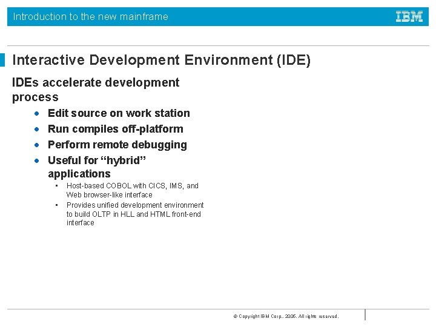Select the bullet "Edit source on work station"
The width and height of the screenshot is (436, 327).
(119, 113)
